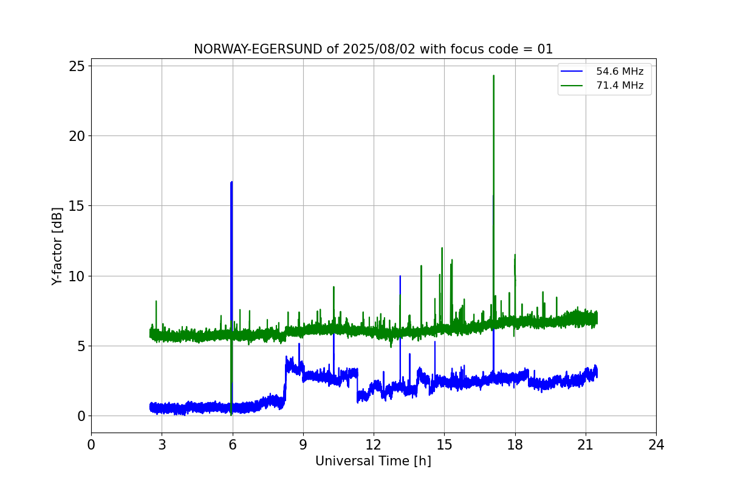Click x-axis tick label 3
The height and width of the screenshot is (486, 729).
click(162, 445)
